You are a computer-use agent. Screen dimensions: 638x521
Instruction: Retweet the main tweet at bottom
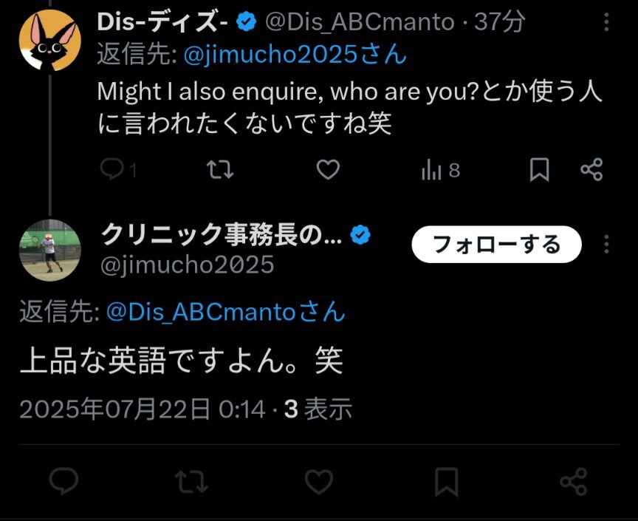[191, 482]
